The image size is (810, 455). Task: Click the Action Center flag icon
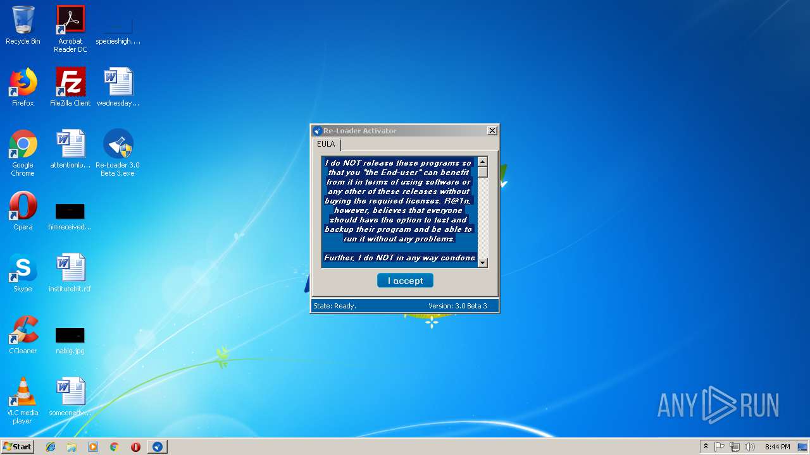click(x=720, y=447)
